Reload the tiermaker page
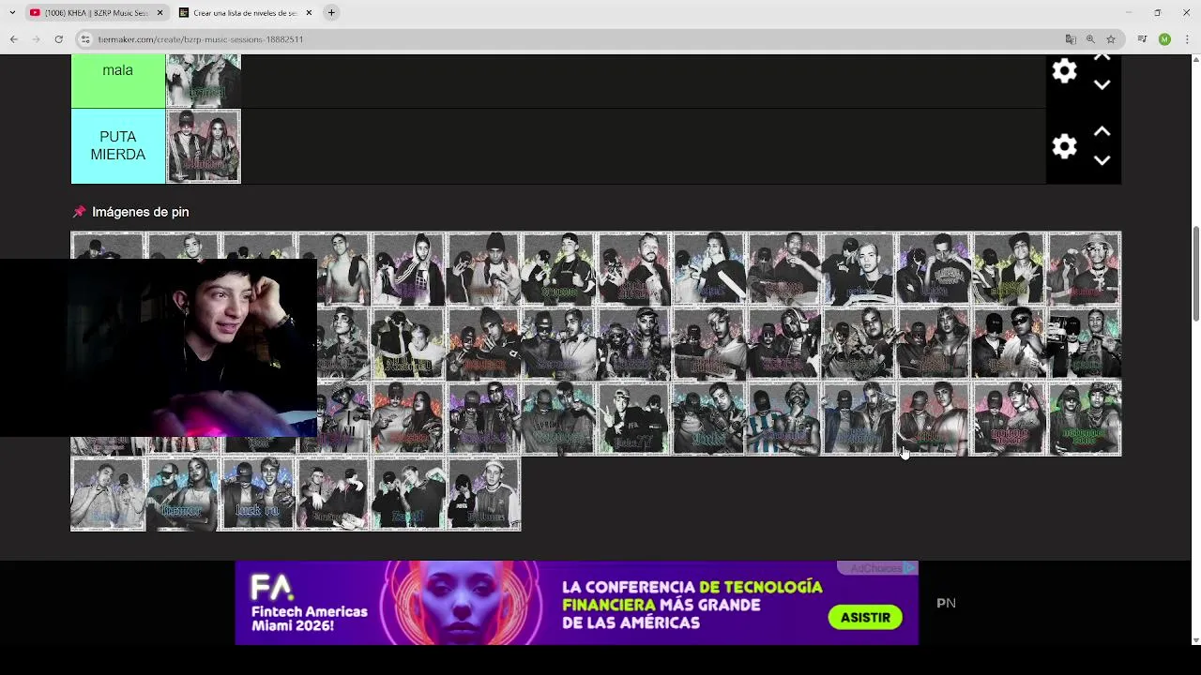 (x=59, y=39)
